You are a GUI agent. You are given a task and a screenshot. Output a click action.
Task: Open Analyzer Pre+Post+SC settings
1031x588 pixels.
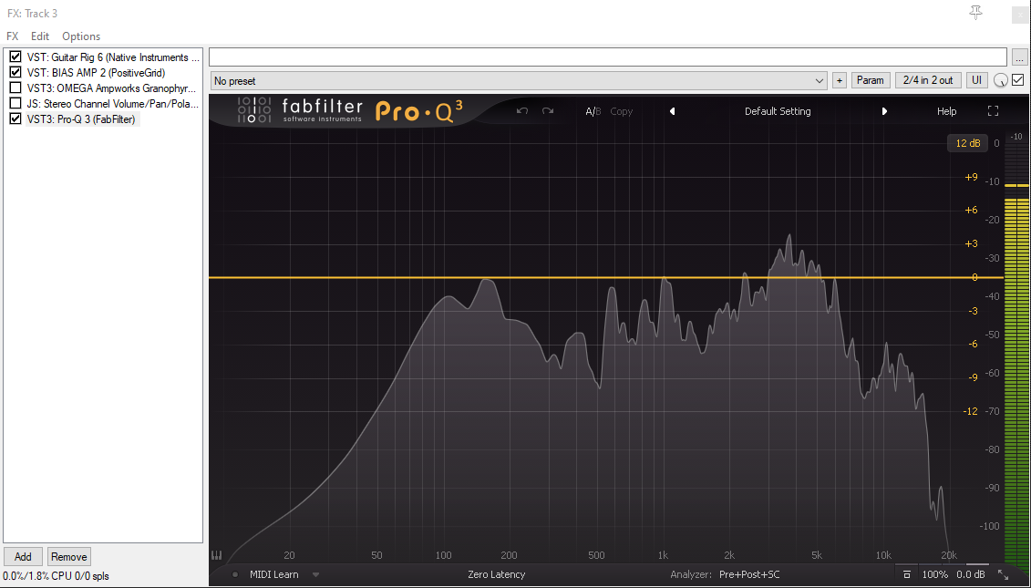(725, 574)
